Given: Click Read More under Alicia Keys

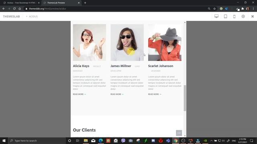Looking at the screenshot, I should pos(80,94).
